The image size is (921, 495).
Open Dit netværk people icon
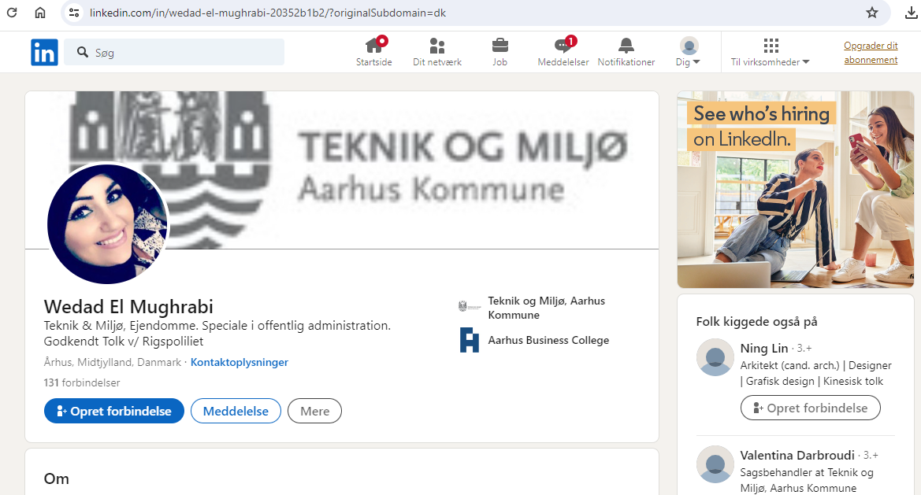coord(437,46)
